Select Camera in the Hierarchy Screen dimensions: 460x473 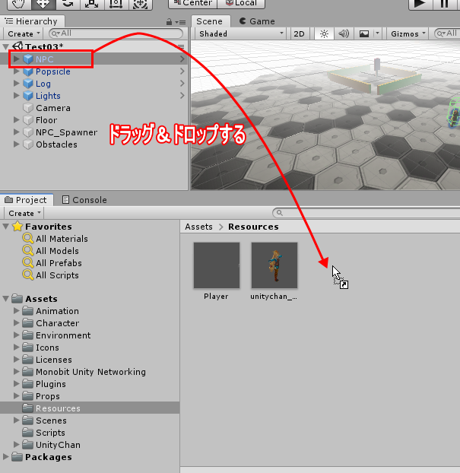pyautogui.click(x=53, y=108)
